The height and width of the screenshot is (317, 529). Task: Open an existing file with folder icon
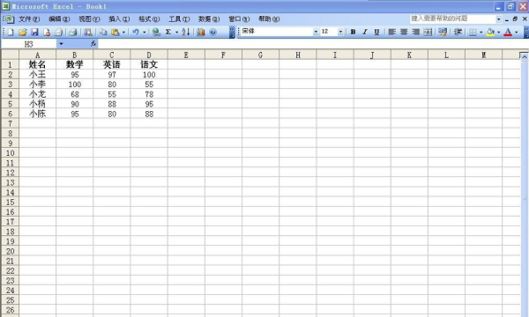tap(23, 32)
